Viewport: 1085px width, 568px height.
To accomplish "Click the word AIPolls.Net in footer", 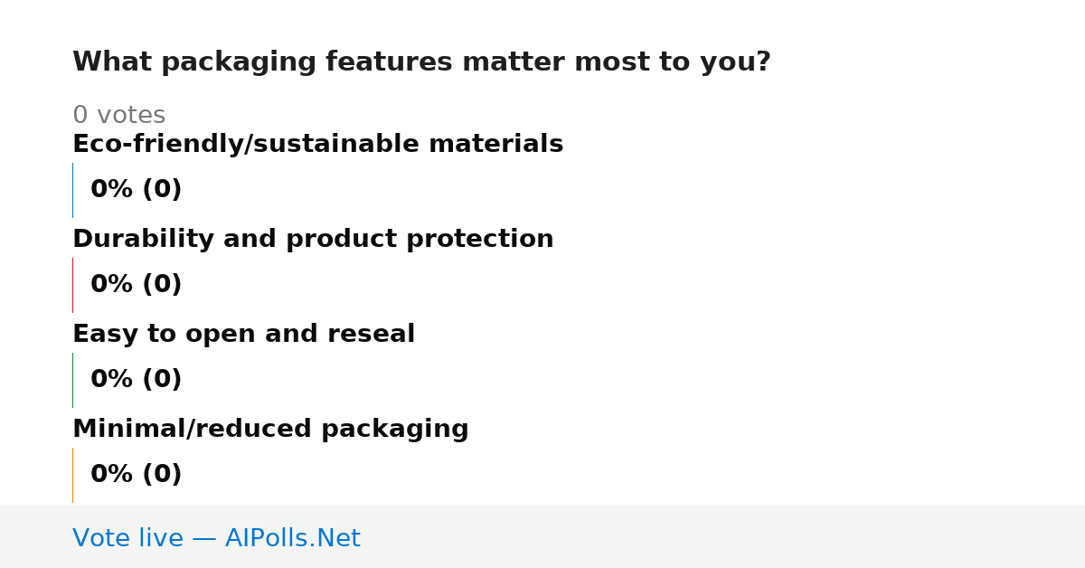I will coord(292,538).
